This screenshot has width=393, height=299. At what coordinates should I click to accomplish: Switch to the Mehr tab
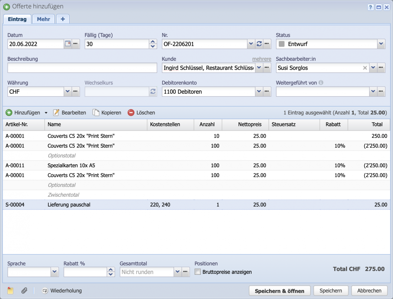point(43,19)
